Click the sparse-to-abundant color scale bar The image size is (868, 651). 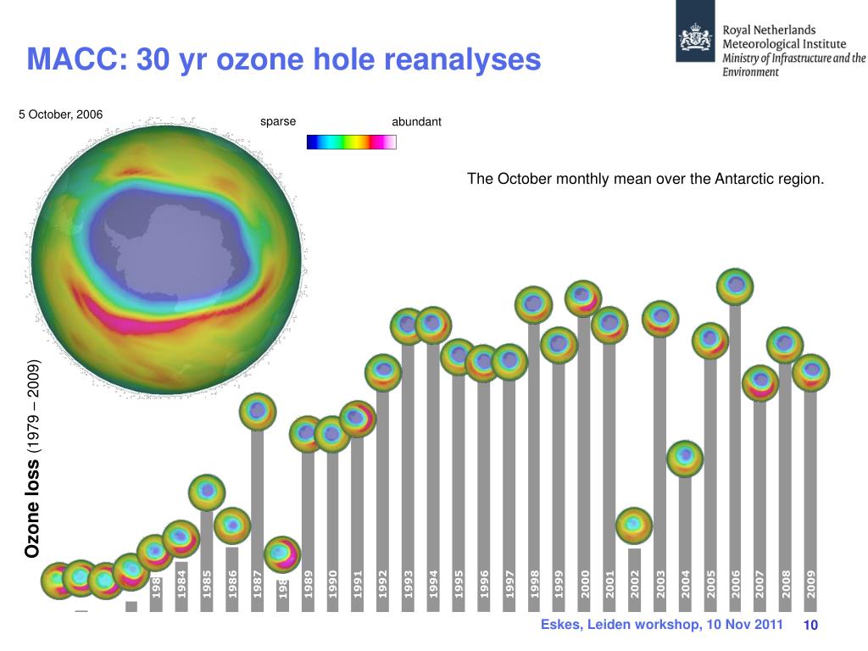(352, 142)
